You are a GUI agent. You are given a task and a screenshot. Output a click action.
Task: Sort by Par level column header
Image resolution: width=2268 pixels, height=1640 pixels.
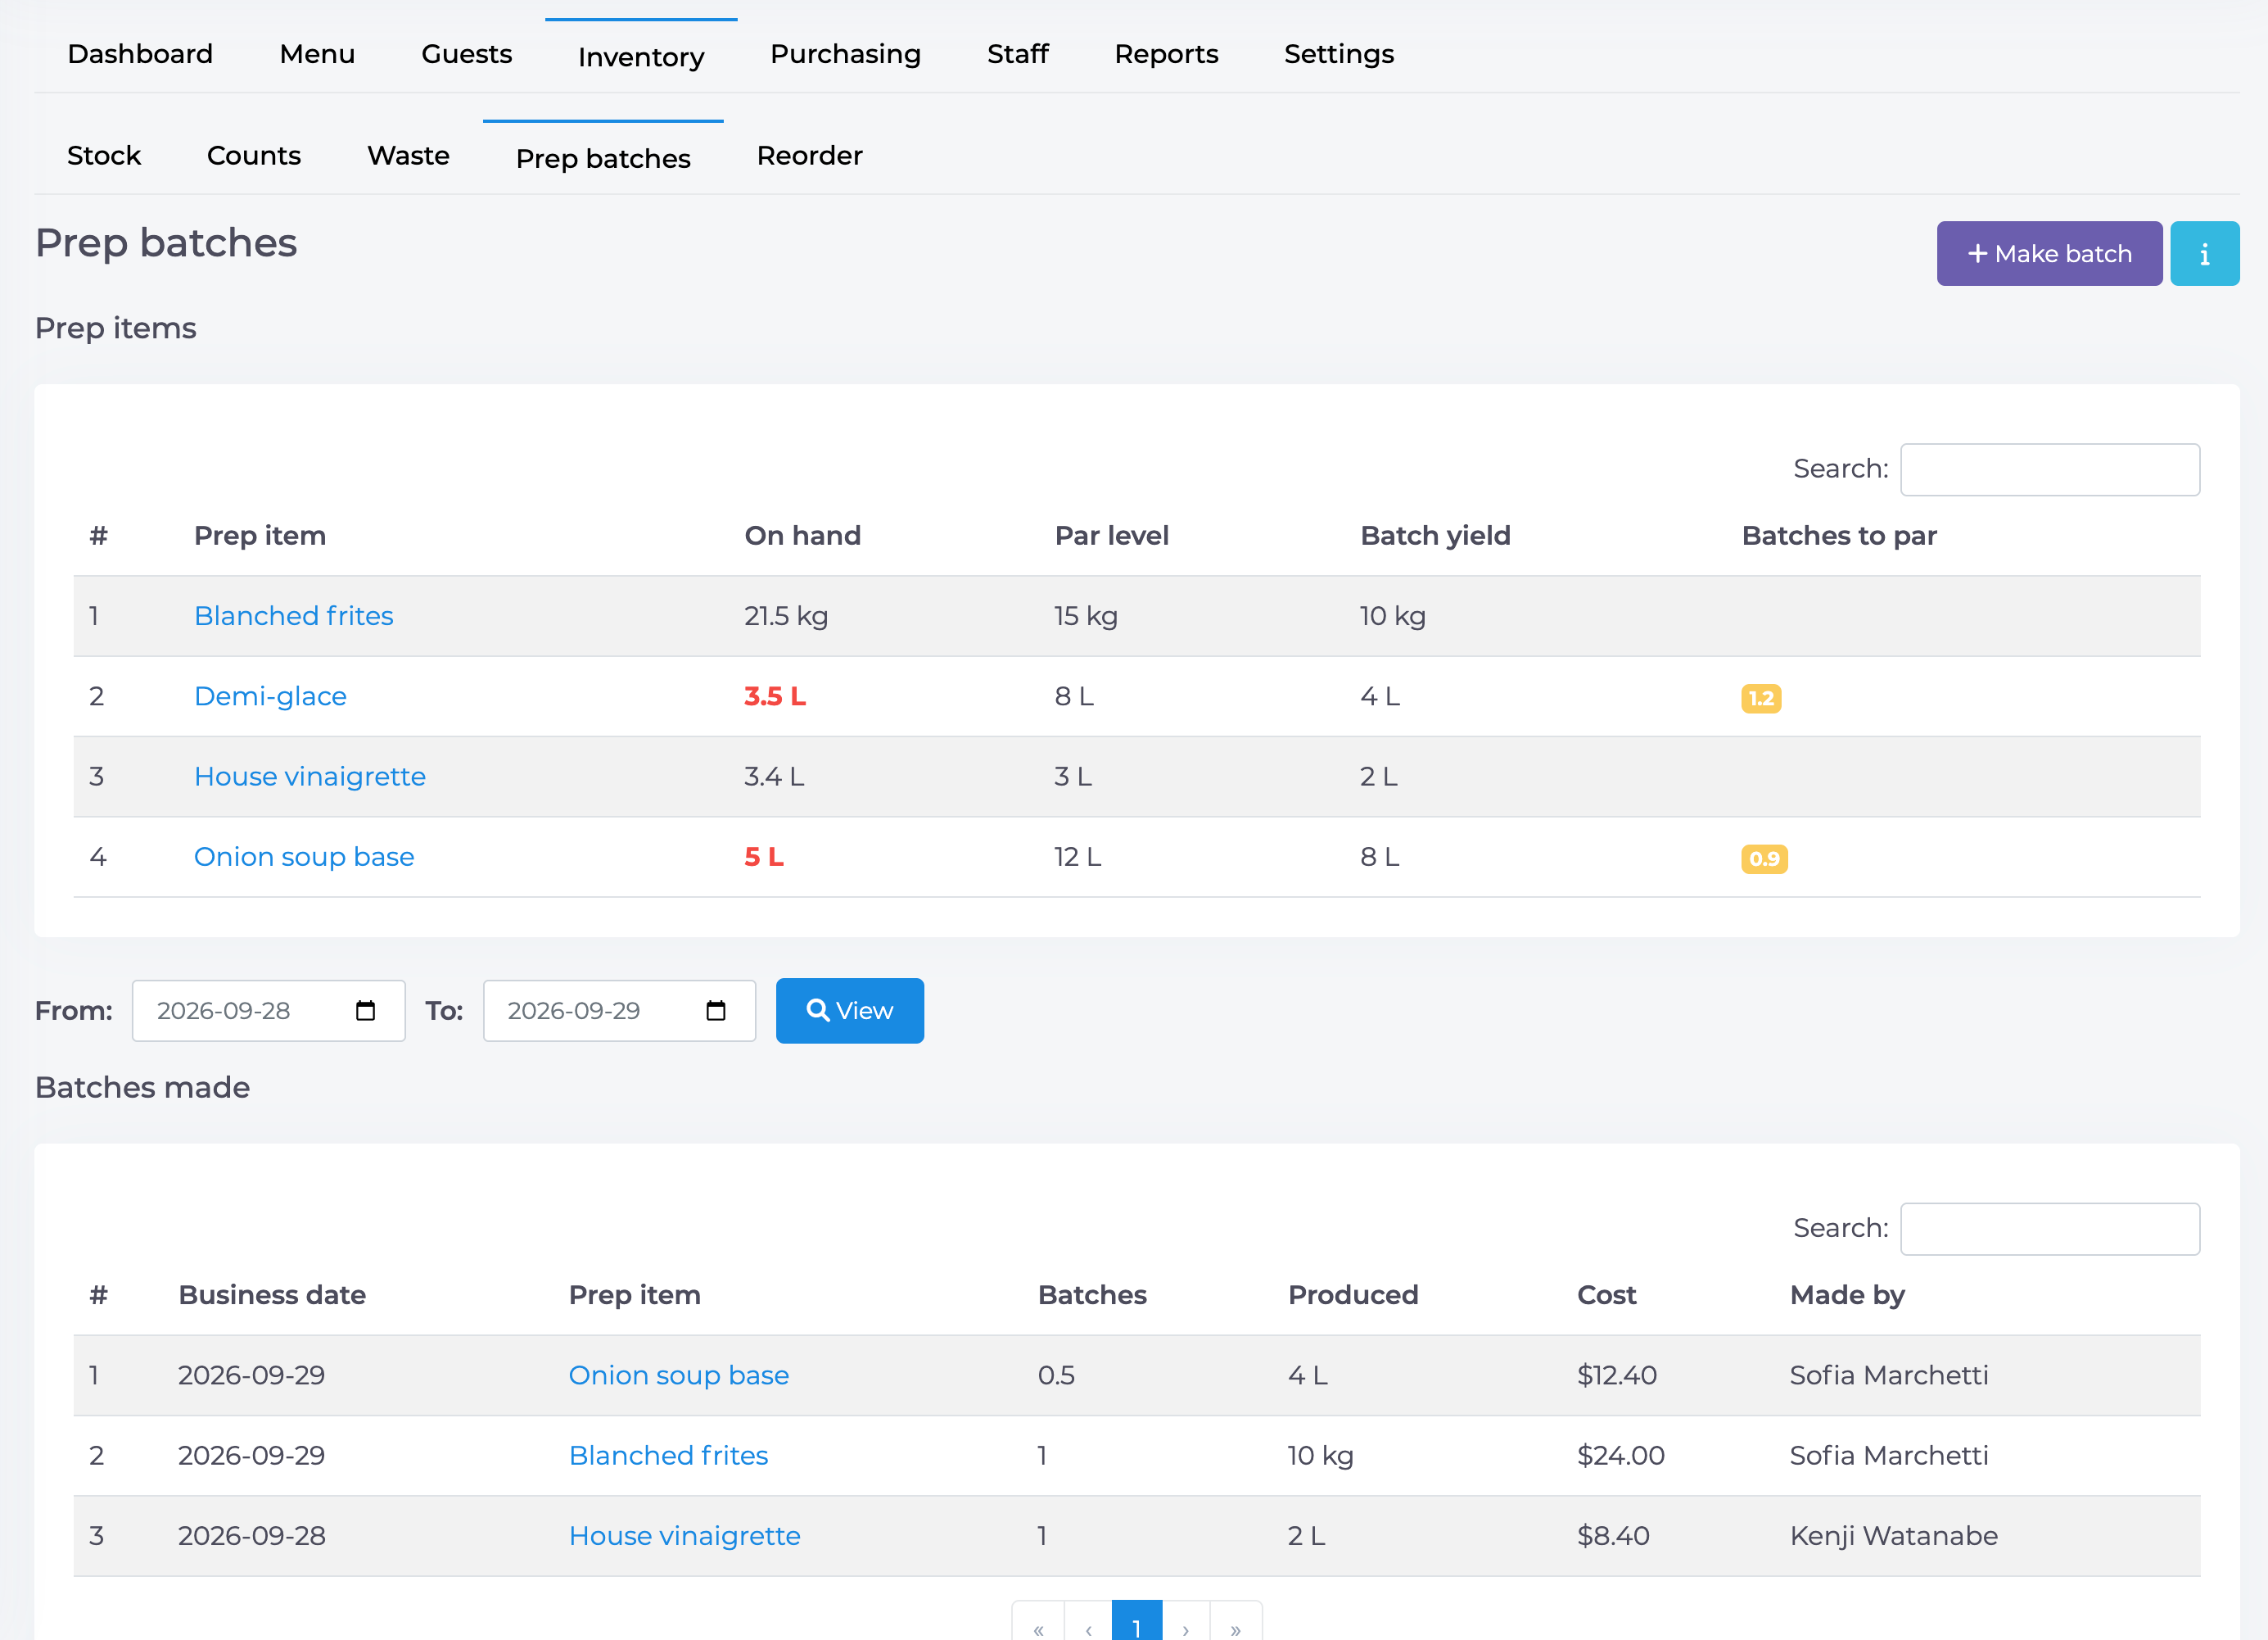coord(1111,537)
